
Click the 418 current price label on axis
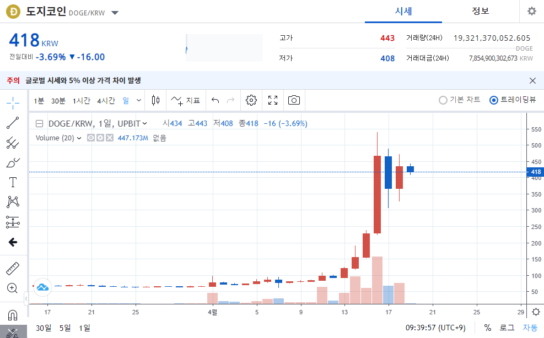click(535, 172)
